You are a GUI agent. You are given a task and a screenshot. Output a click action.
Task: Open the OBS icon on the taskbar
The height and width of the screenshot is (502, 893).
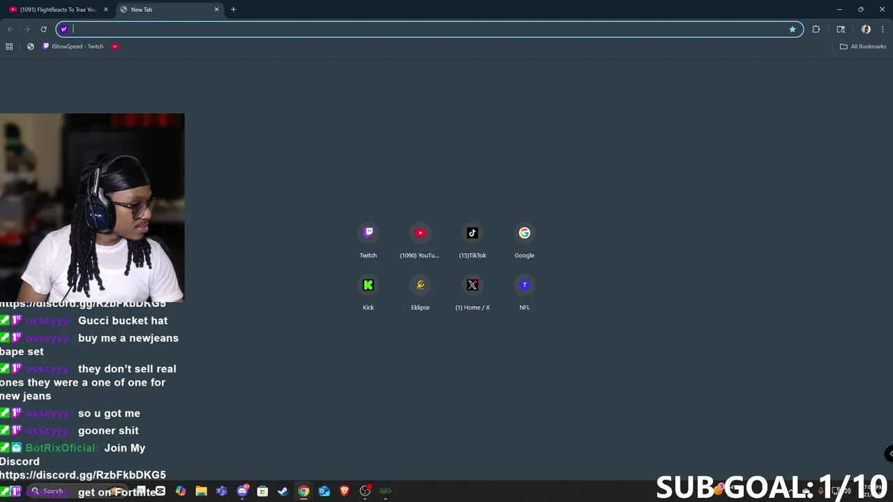coord(365,491)
